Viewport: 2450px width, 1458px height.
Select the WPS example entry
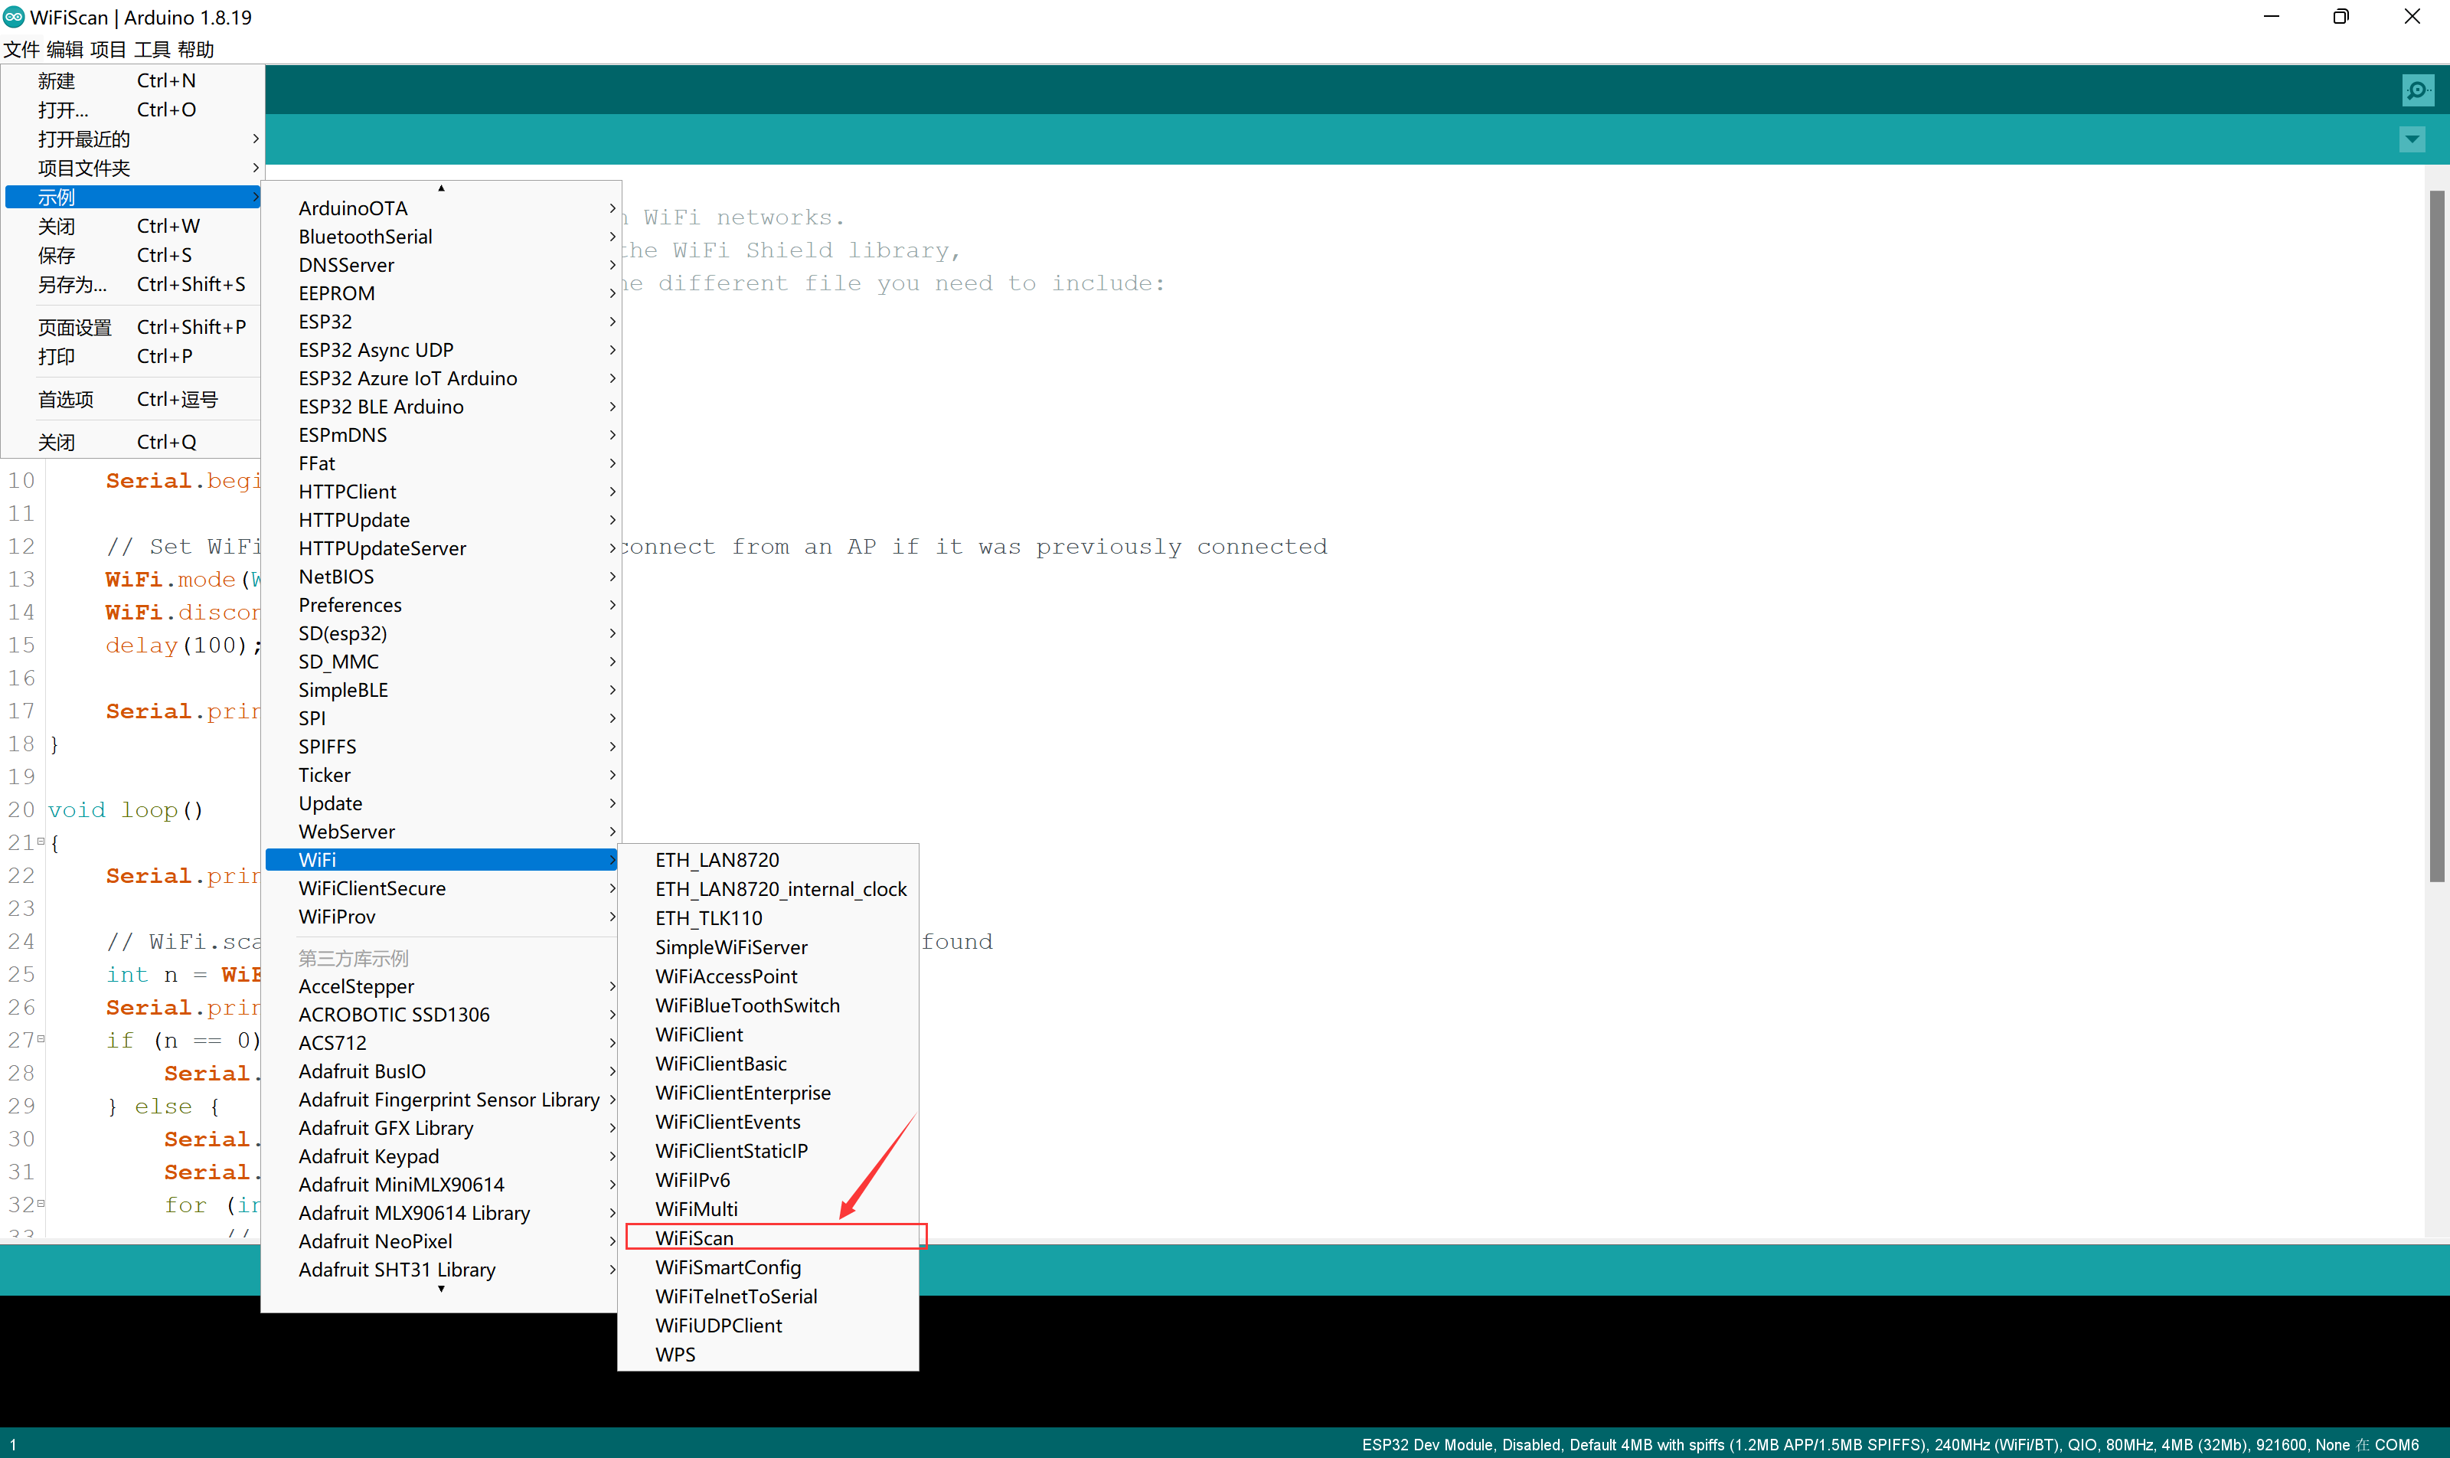coord(675,1355)
